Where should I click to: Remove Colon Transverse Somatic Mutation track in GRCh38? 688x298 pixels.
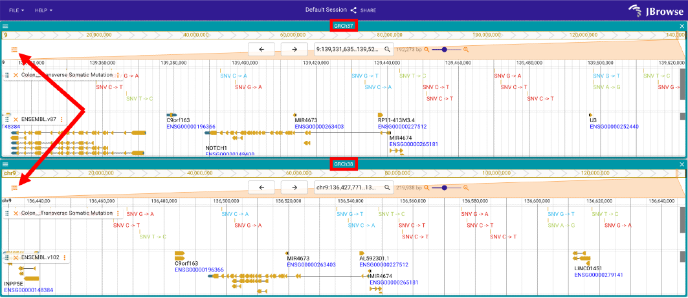click(x=16, y=213)
